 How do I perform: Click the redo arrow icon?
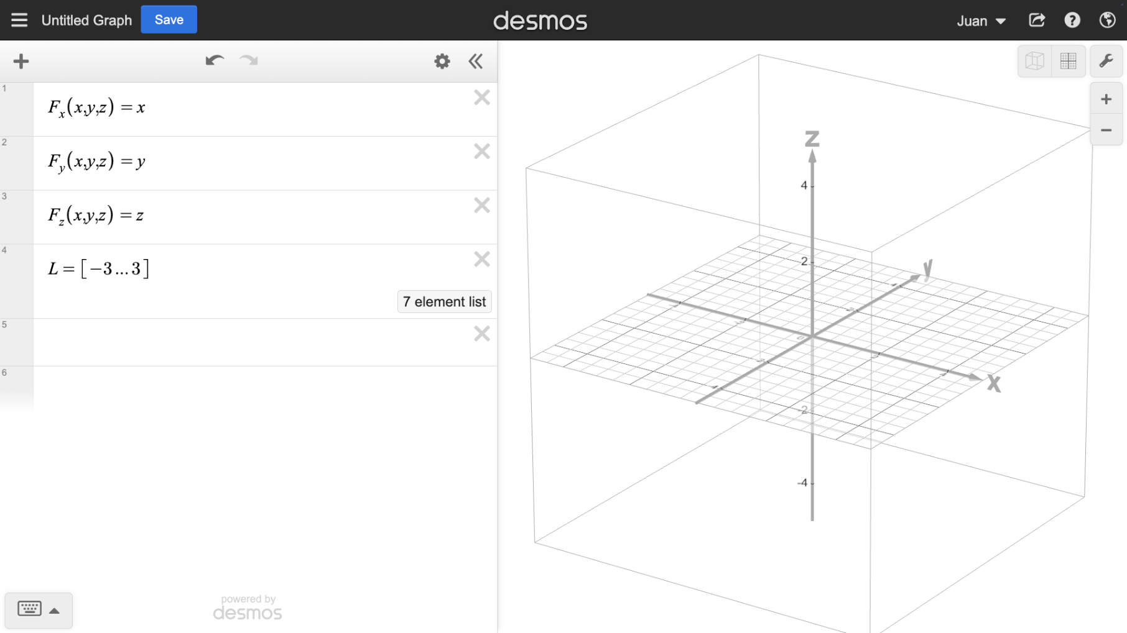click(x=249, y=60)
